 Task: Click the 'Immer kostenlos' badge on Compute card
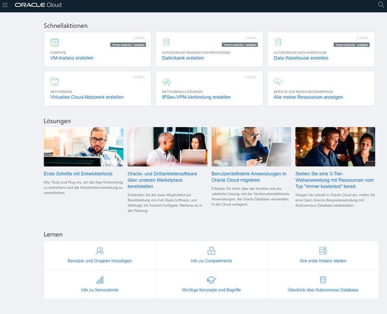[x=128, y=44]
